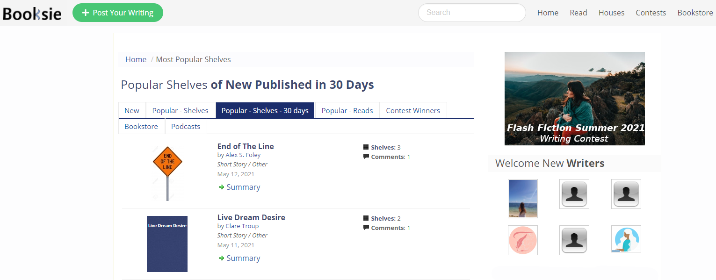Click the Shelves icon next to Live Dream Desire
The width and height of the screenshot is (716, 280).
(366, 218)
